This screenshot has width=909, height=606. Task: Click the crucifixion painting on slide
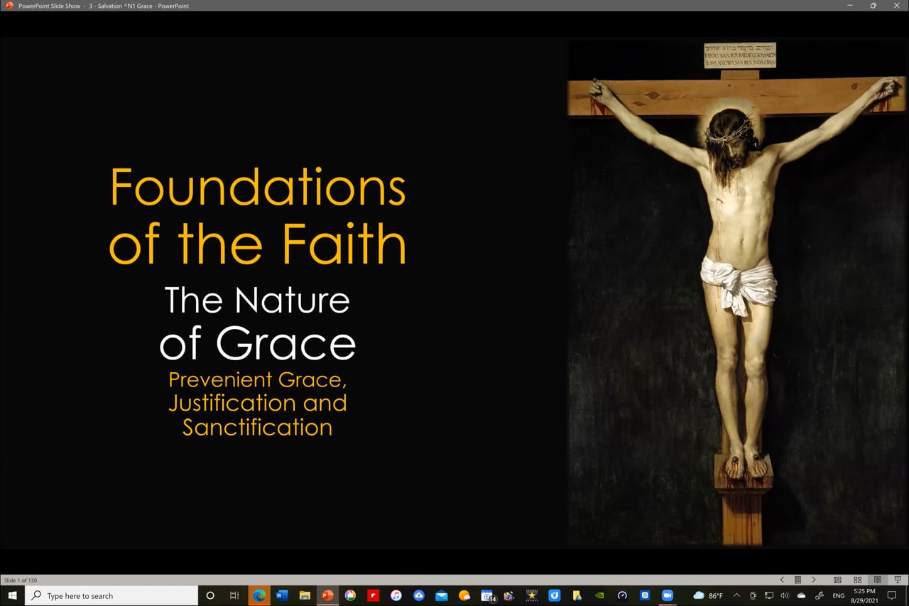tap(737, 291)
